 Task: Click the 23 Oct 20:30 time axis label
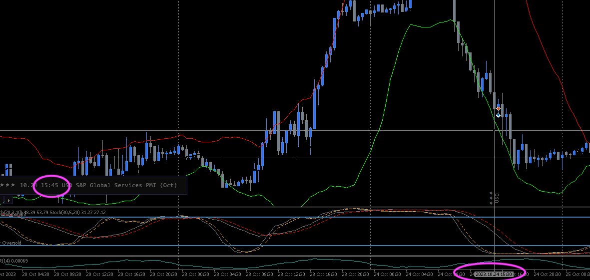tap(356, 275)
